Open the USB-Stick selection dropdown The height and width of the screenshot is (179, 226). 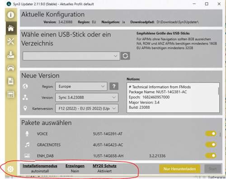(x=71, y=56)
